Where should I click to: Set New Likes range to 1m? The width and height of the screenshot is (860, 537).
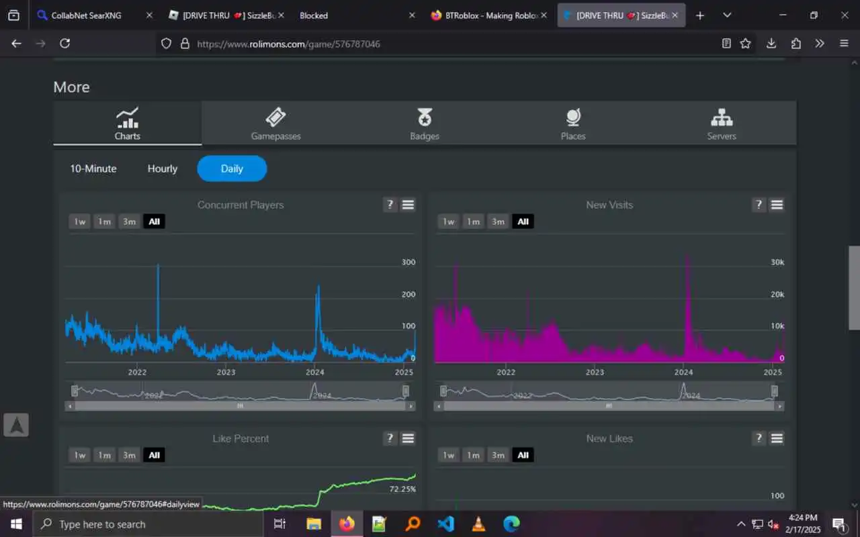coord(473,455)
